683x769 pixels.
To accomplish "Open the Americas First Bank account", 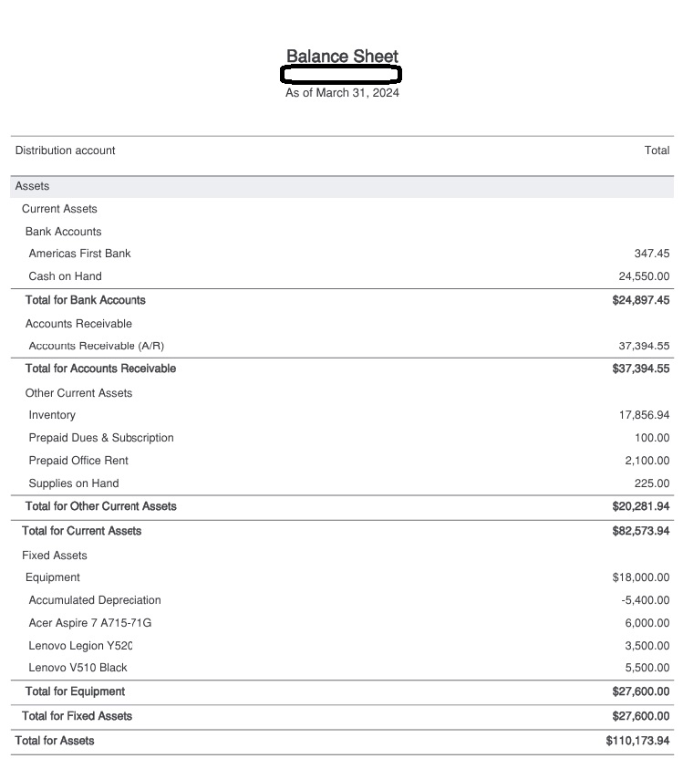I will point(79,254).
